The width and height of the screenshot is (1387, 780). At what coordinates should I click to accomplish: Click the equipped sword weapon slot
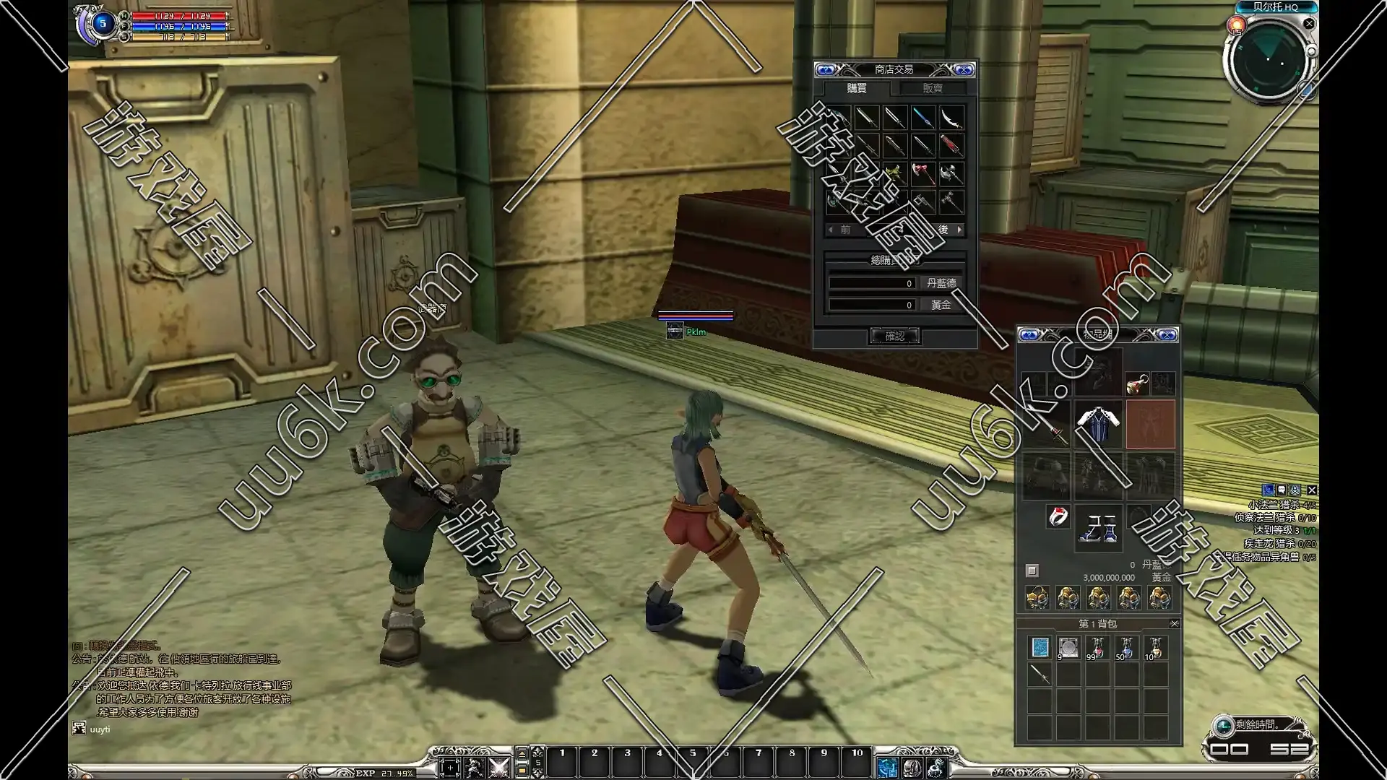pos(1047,425)
